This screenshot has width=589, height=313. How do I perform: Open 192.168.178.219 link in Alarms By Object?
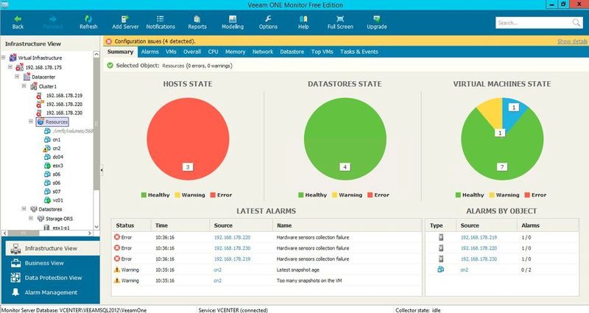click(x=479, y=237)
